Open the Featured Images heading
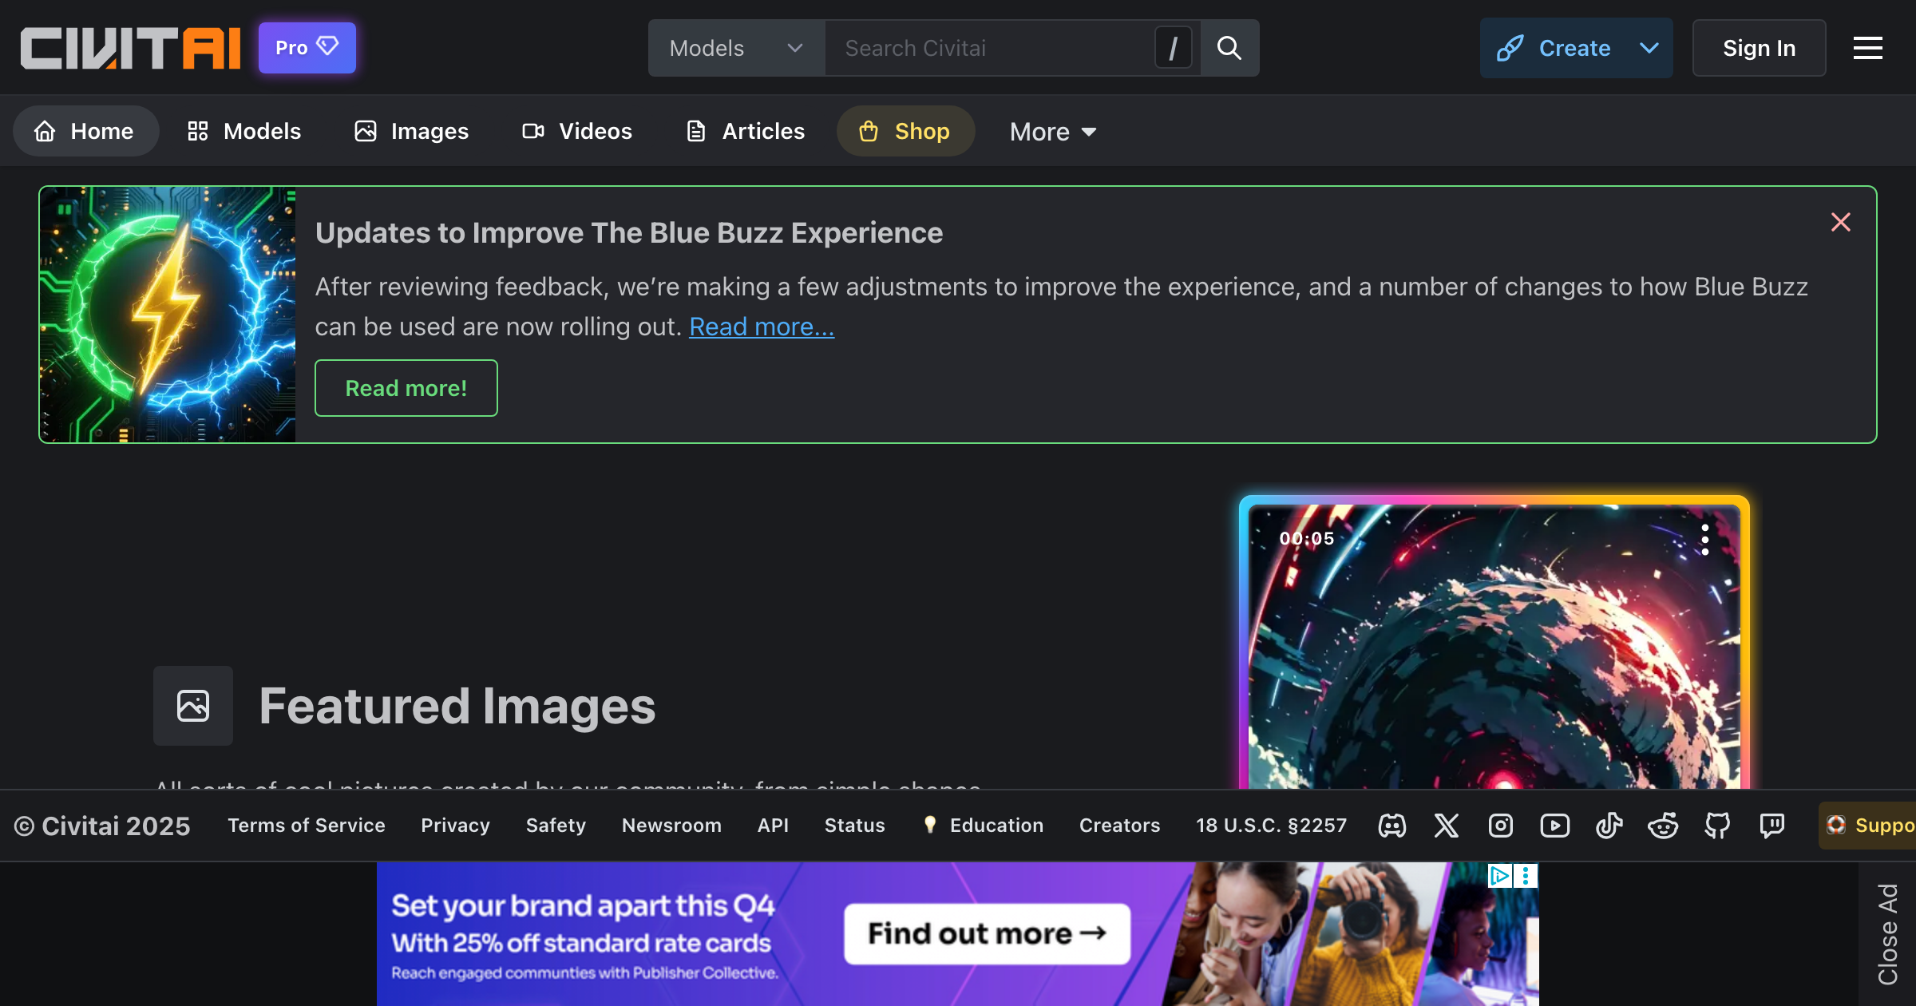The width and height of the screenshot is (1916, 1006). [x=457, y=706]
